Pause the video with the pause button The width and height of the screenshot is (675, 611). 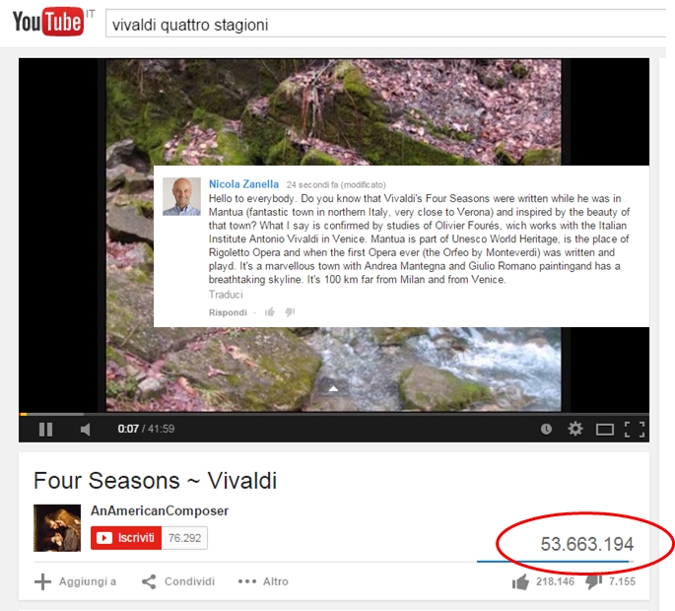click(x=45, y=429)
